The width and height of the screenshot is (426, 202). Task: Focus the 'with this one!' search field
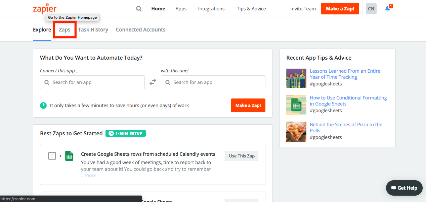point(213,82)
